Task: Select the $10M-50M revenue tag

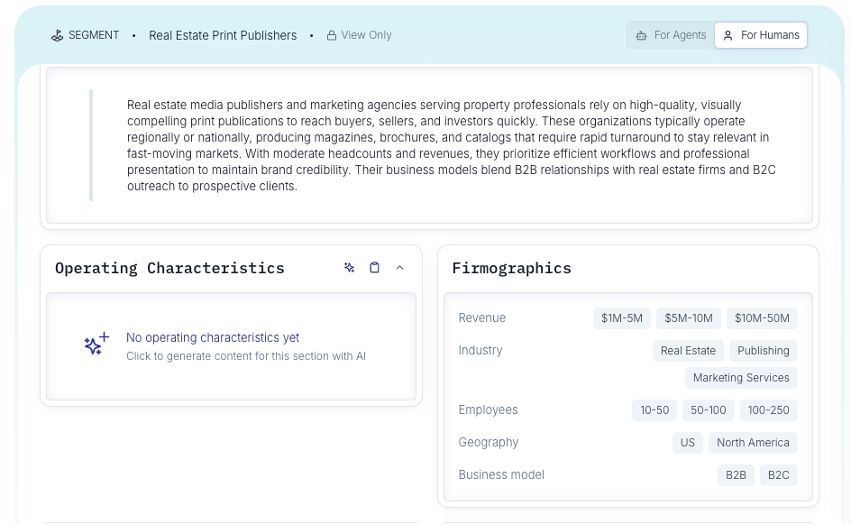Action: [762, 318]
